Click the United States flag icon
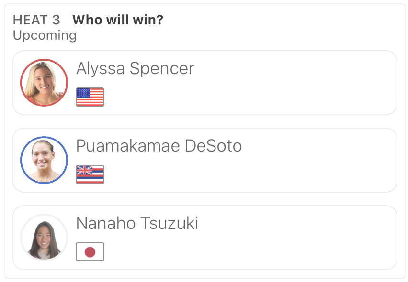Screen dimensions: 408x282 coord(90,97)
